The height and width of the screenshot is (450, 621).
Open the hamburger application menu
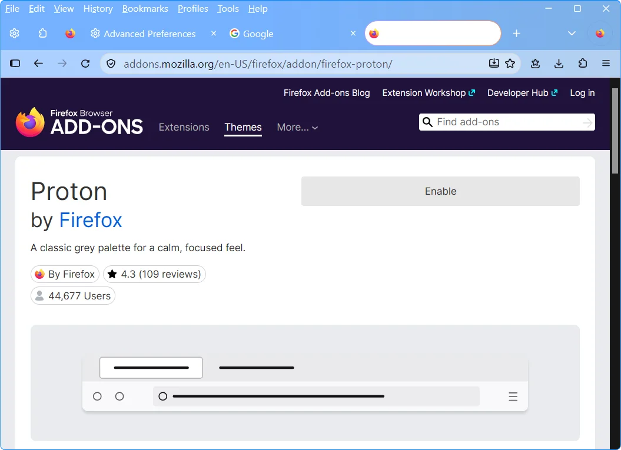(x=606, y=64)
